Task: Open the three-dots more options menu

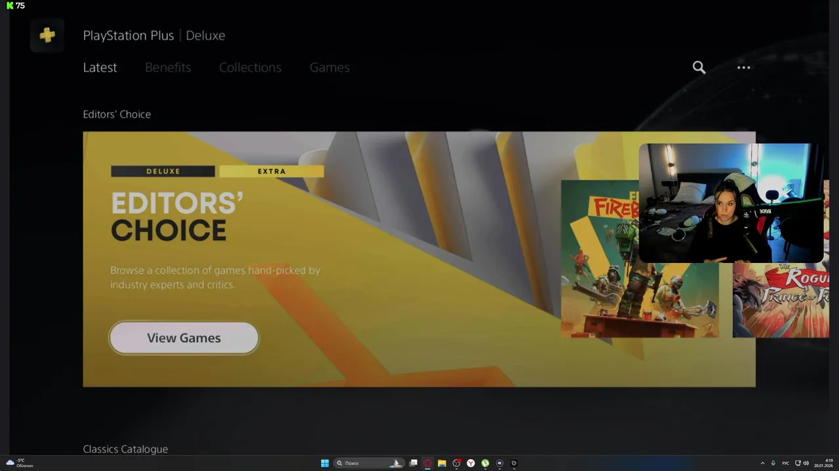Action: point(743,67)
